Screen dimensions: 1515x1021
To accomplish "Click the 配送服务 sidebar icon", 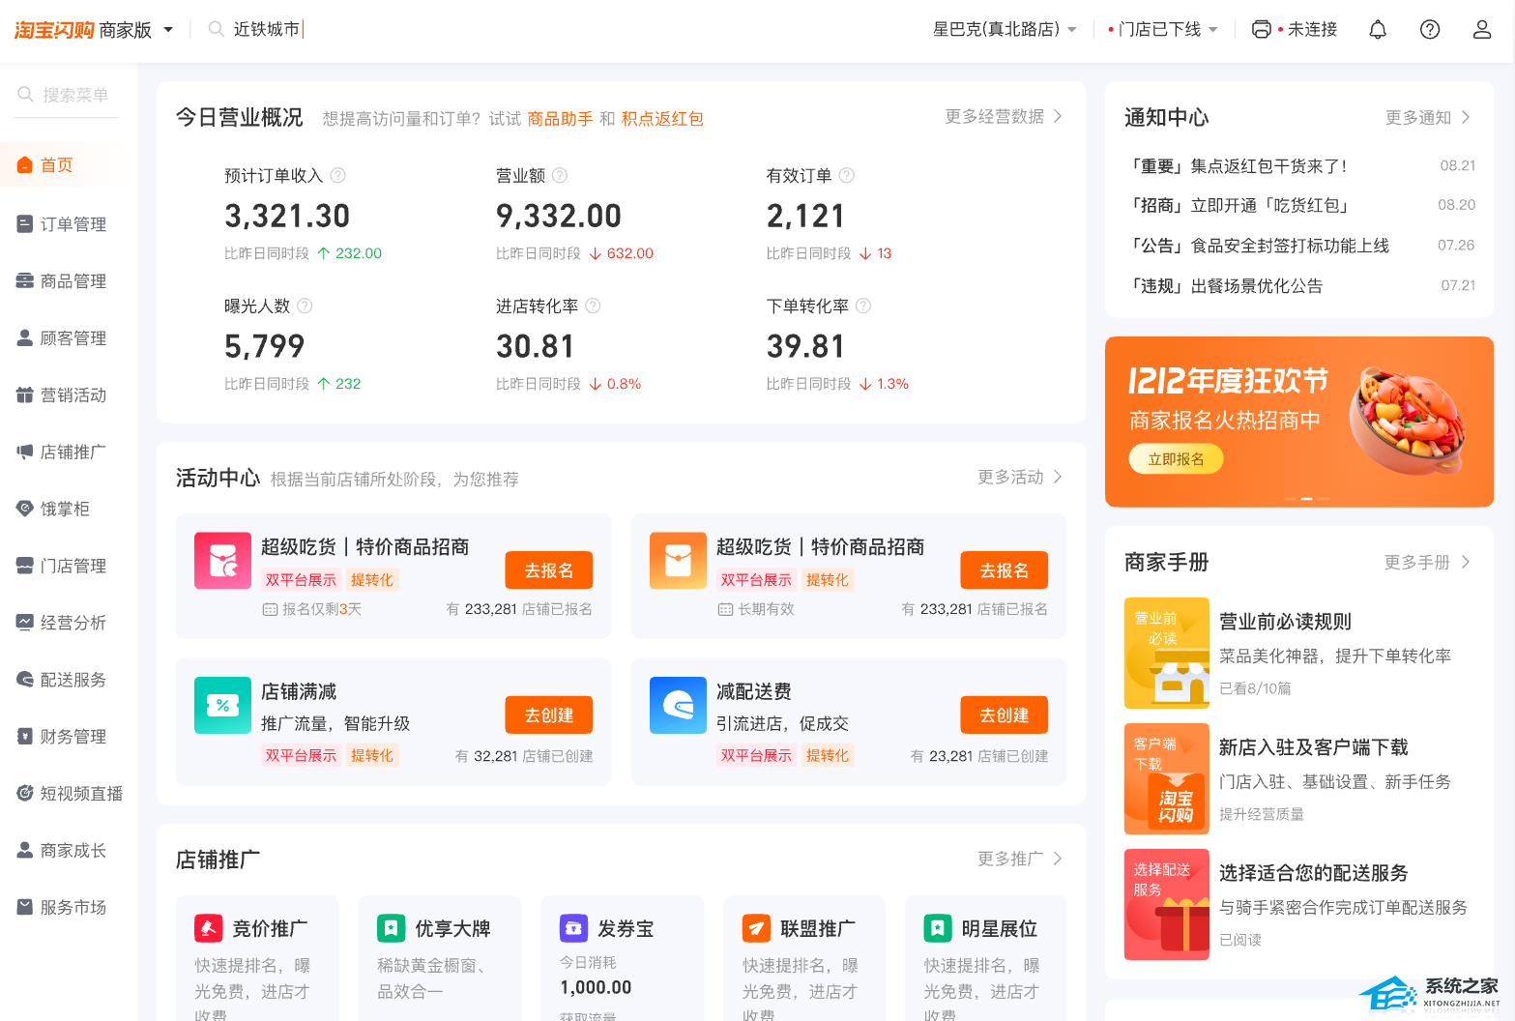I will pyautogui.click(x=25, y=680).
